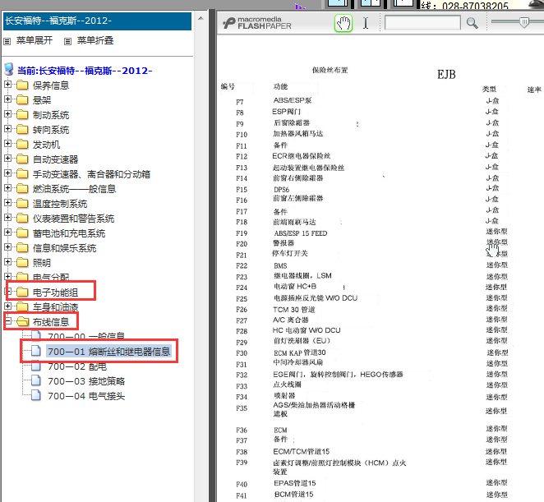Viewport: 544px width, 502px height.
Task: Click the FlashPaper search text field
Action: pyautogui.click(x=422, y=23)
